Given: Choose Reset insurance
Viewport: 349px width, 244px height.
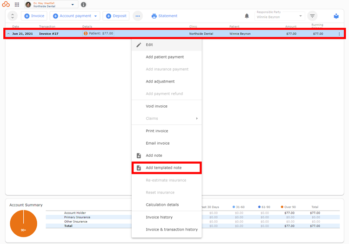Looking at the screenshot, I should pos(167,193).
